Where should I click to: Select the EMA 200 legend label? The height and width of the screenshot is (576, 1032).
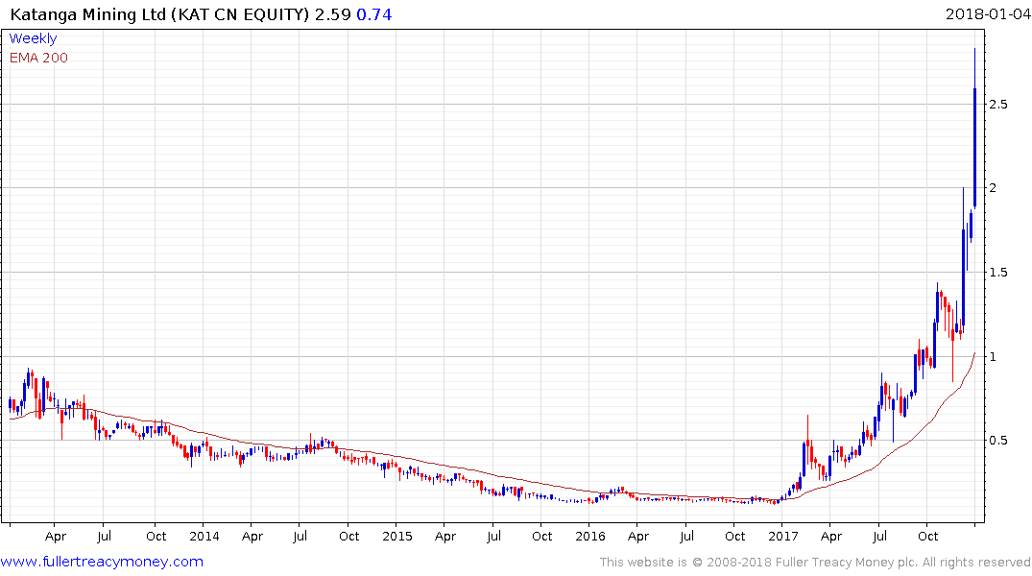tap(38, 58)
